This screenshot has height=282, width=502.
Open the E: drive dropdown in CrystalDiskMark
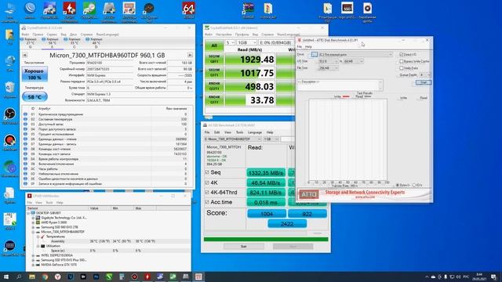[x=276, y=43]
